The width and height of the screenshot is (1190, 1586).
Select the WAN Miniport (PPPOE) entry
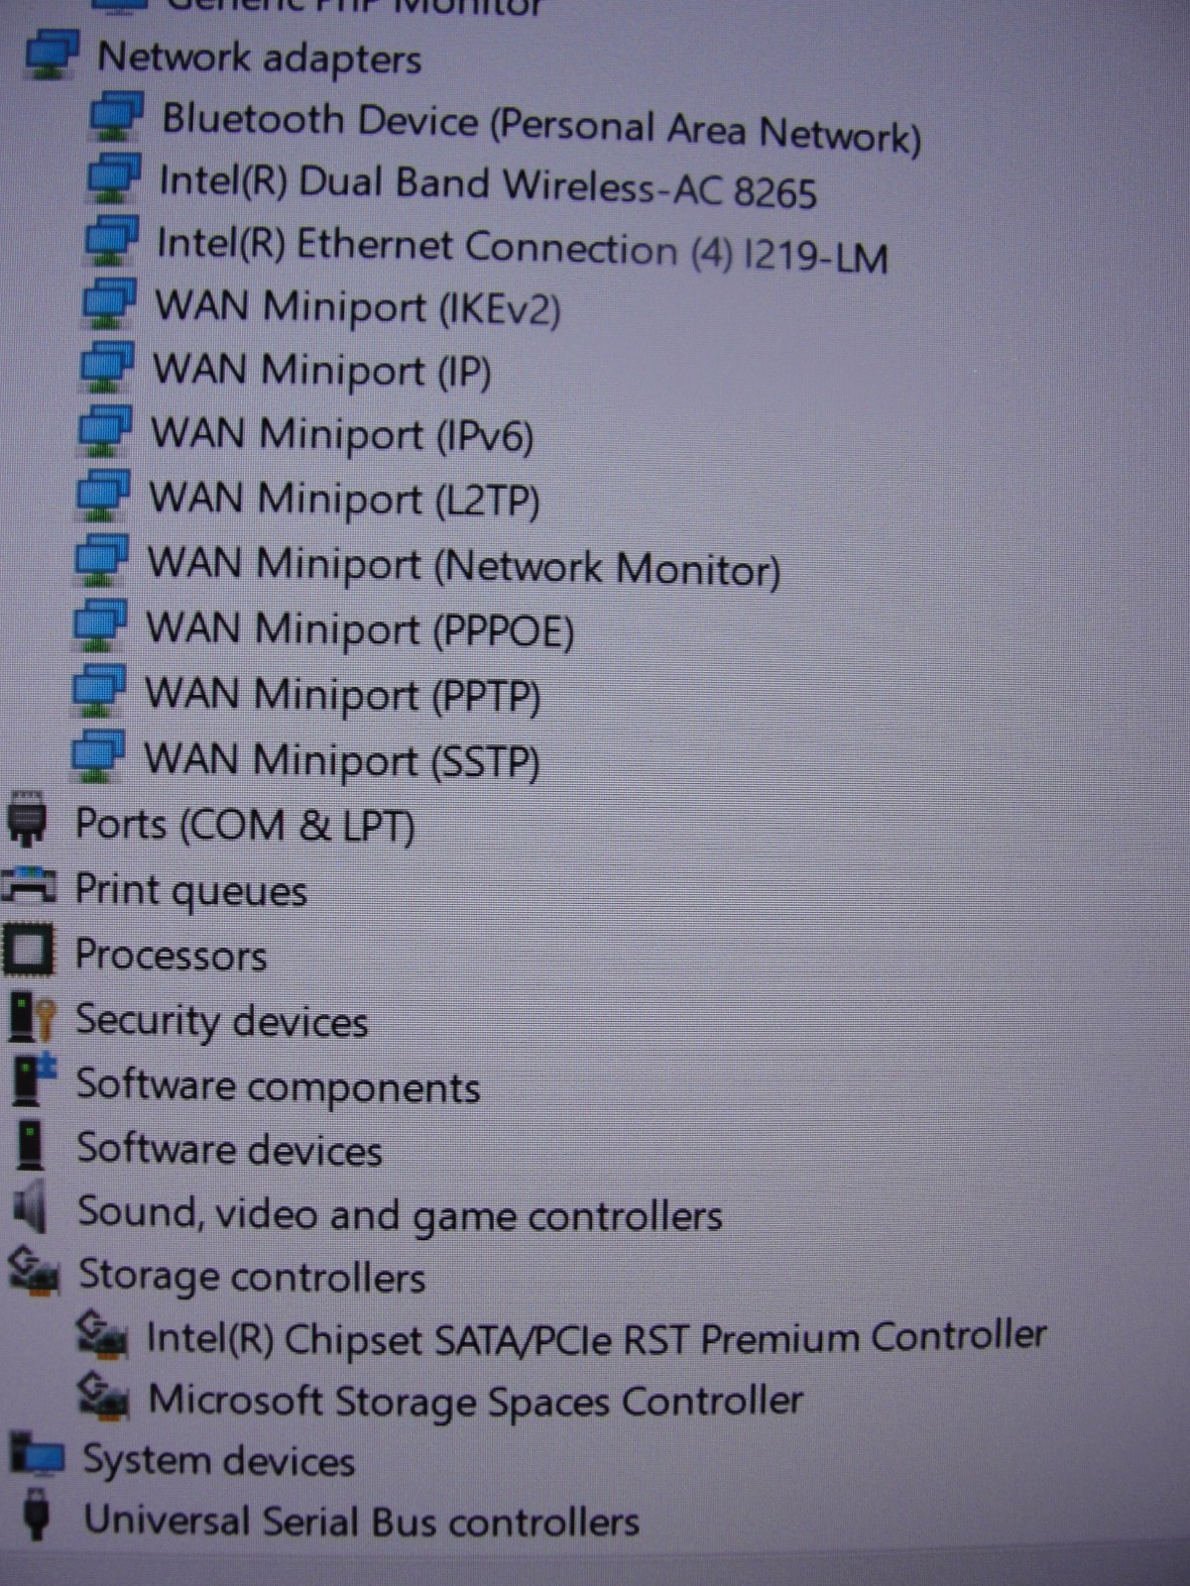point(360,630)
